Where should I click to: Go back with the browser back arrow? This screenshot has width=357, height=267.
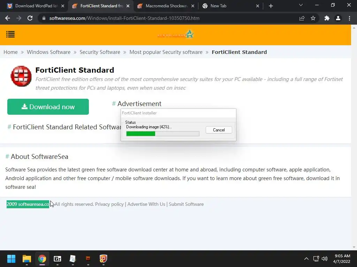pyautogui.click(x=8, y=18)
